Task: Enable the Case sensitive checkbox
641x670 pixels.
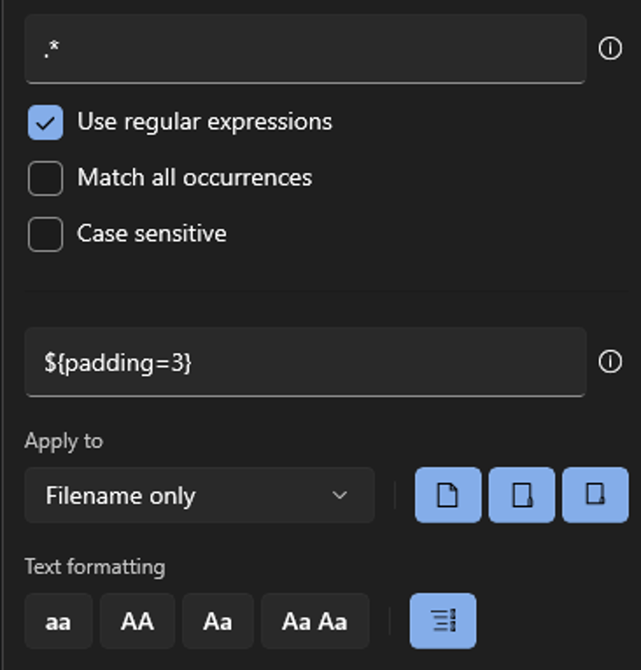Action: [46, 235]
